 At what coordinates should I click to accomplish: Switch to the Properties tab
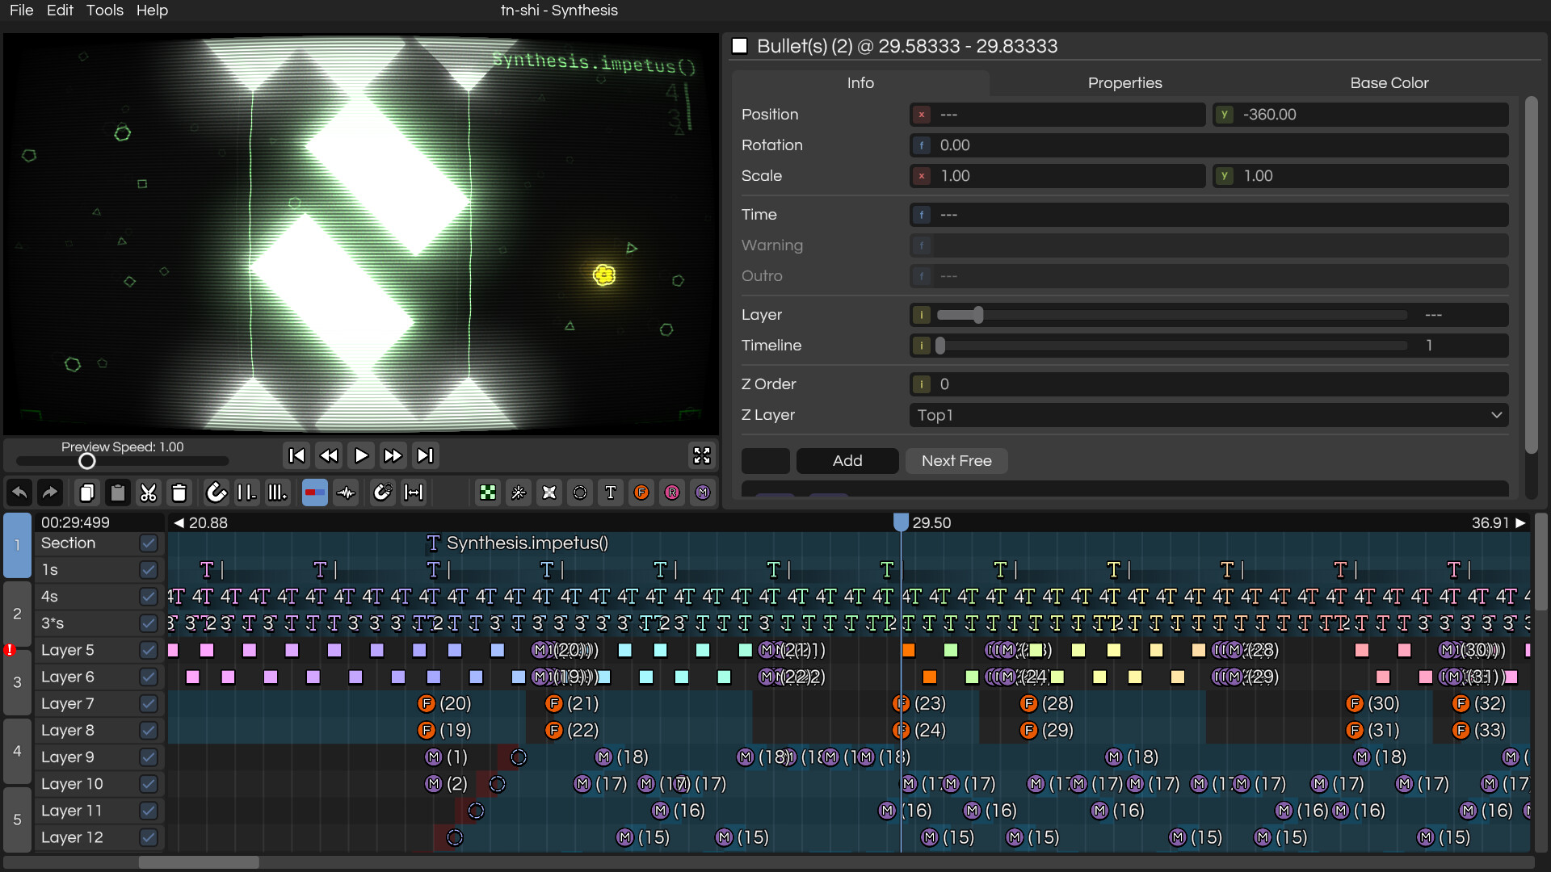pyautogui.click(x=1124, y=82)
